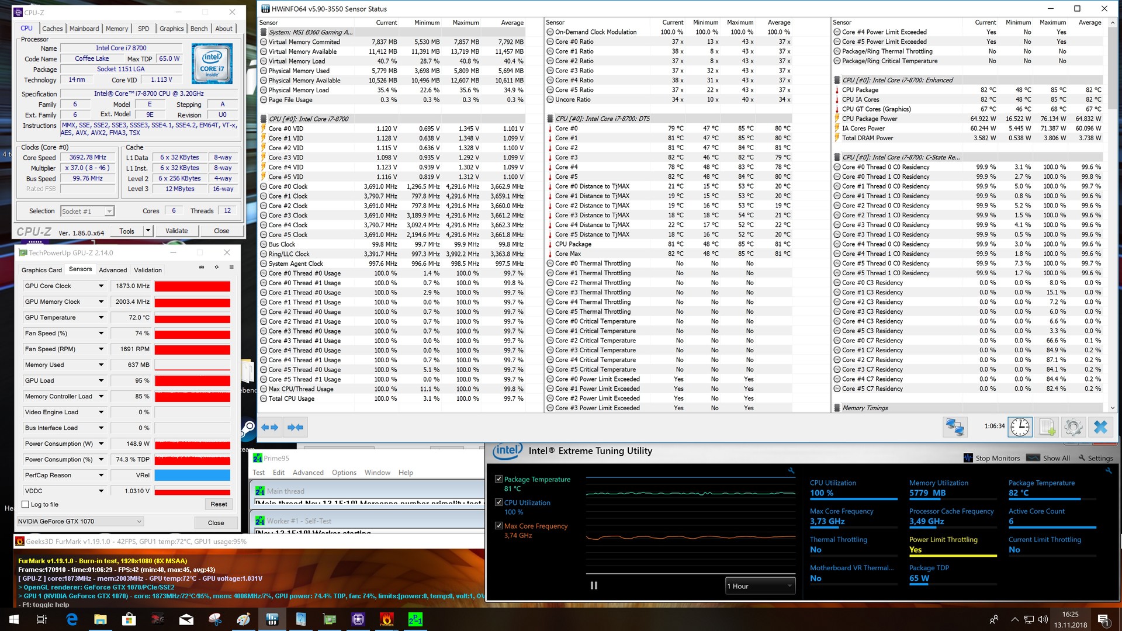The height and width of the screenshot is (631, 1122).
Task: Click the PerfCap Reason blue bar
Action: tap(192, 475)
